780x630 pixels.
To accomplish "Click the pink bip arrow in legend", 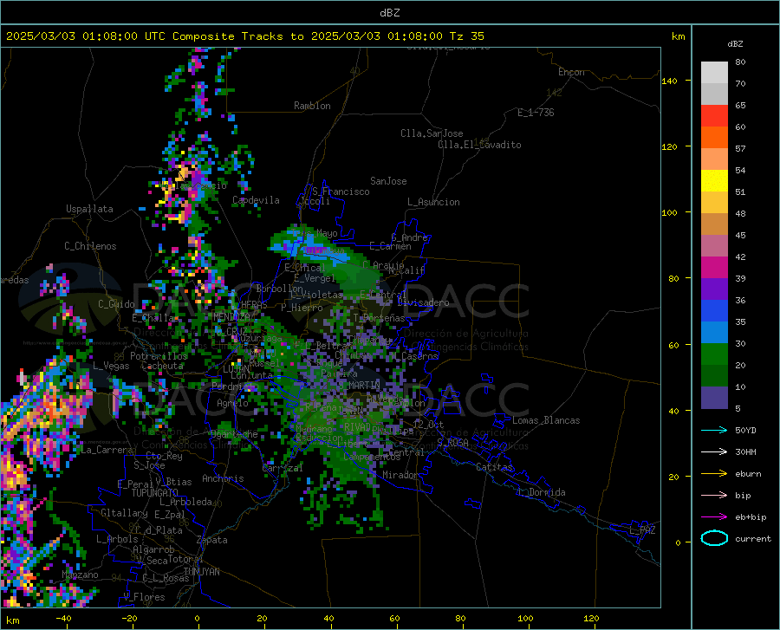I will point(714,495).
